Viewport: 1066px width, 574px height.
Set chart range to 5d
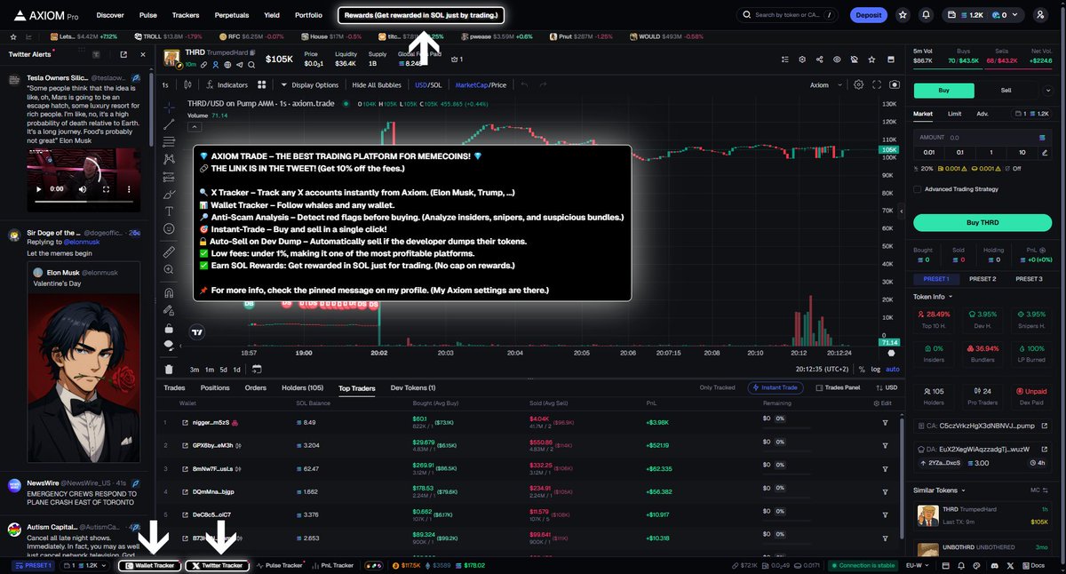(x=224, y=369)
